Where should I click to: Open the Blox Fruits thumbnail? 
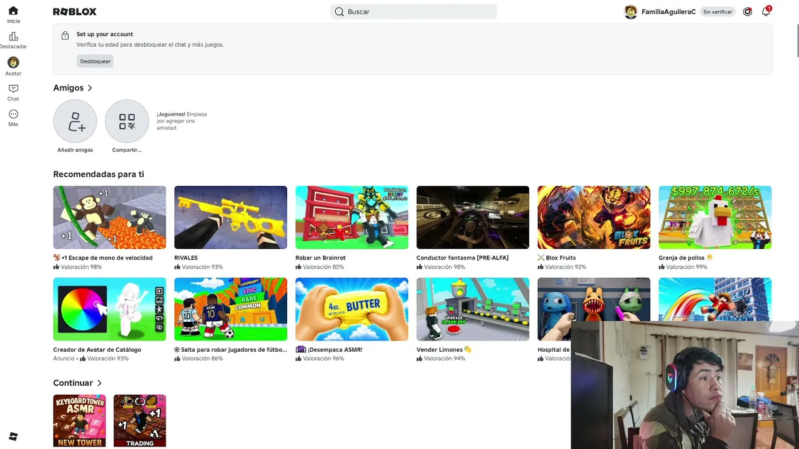click(x=594, y=217)
